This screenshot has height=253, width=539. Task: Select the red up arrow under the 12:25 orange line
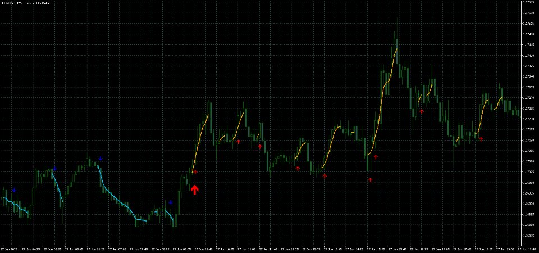tap(298, 168)
